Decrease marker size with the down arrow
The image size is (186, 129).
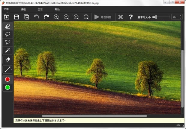point(181,18)
